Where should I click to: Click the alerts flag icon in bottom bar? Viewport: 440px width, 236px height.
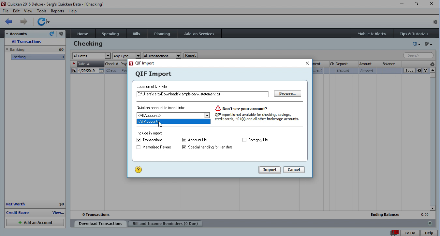[395, 233]
